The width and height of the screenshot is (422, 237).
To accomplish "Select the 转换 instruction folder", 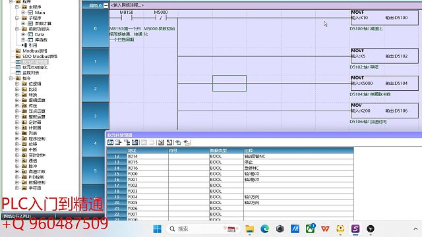I will (x=33, y=95).
